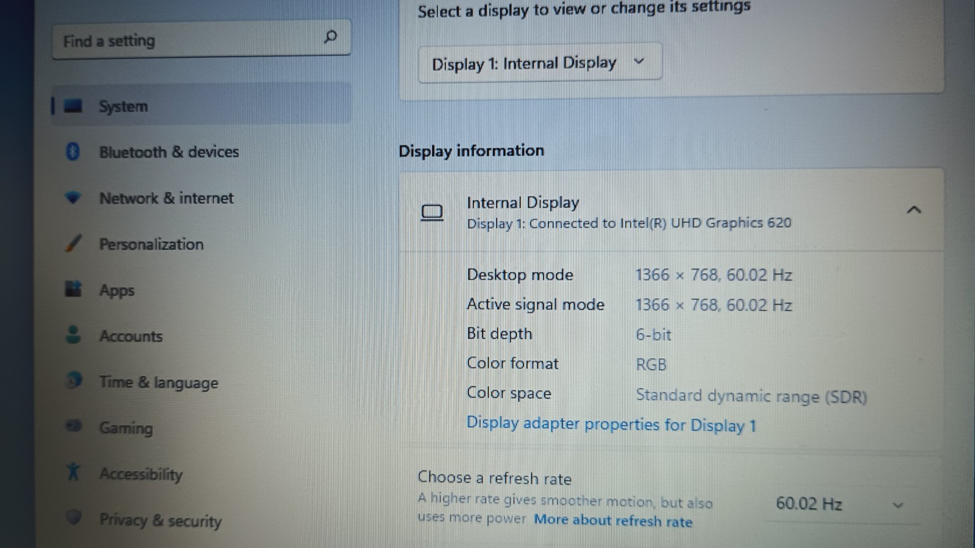Focus the Find a setting search box

tap(201, 40)
